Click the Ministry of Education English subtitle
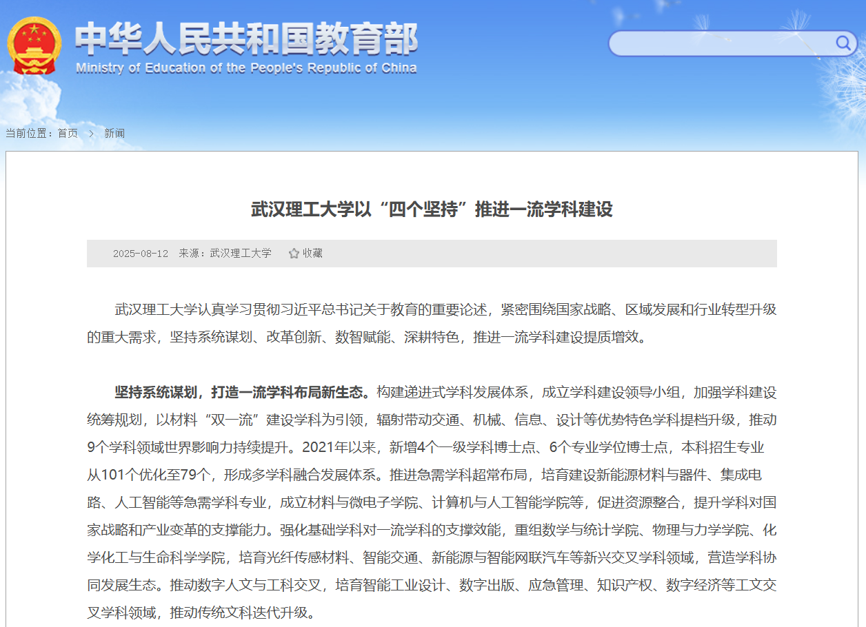 246,68
